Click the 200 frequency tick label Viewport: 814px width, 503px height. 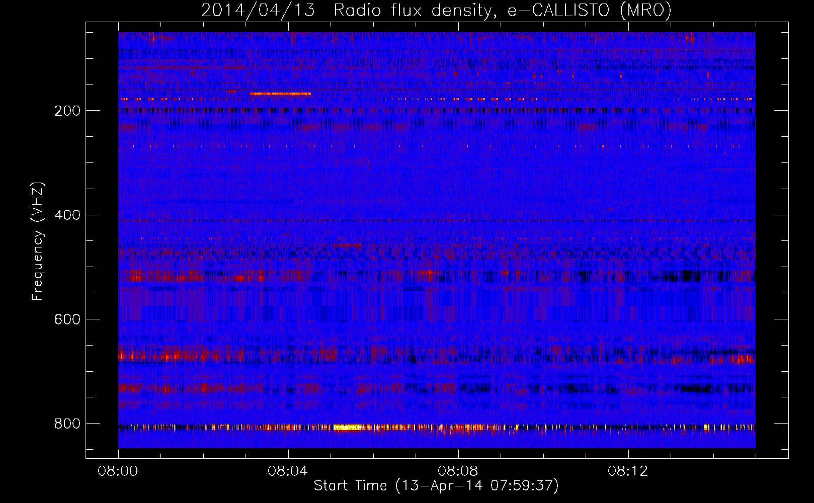coord(67,111)
